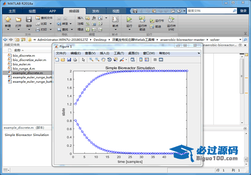Click the Print (打印) icon in ribbon
The height and width of the screenshot is (175, 251).
38,29
